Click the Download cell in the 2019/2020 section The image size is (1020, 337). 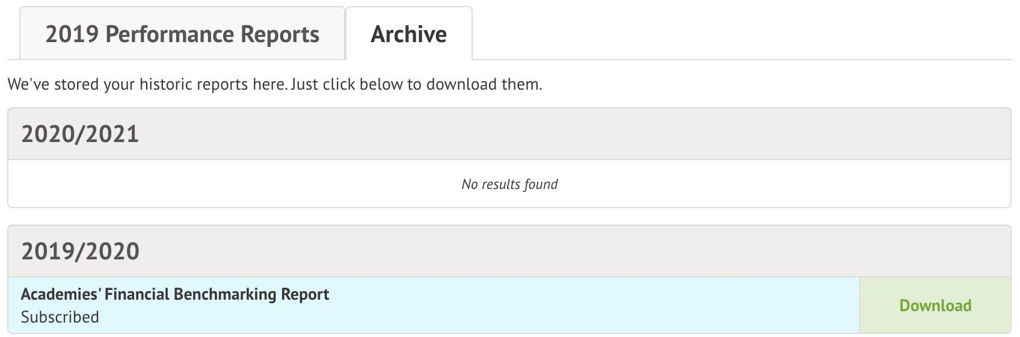935,306
